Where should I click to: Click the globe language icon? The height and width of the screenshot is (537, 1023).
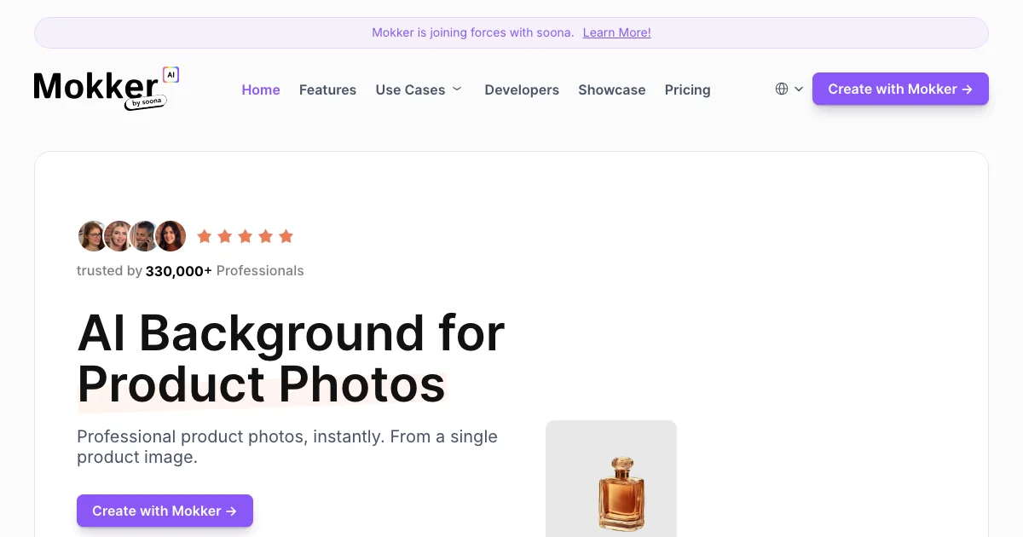click(x=782, y=89)
